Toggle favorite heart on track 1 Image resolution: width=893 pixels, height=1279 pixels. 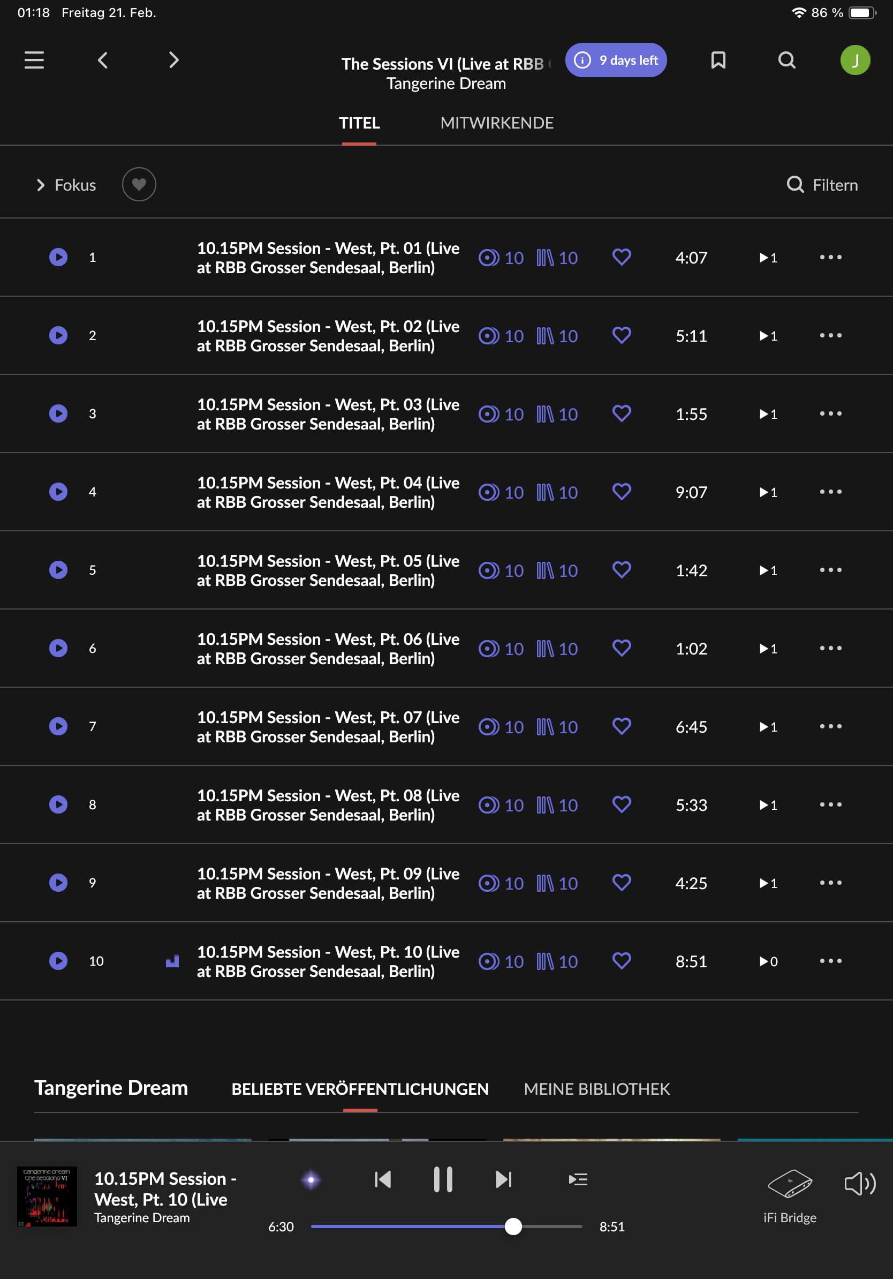622,257
